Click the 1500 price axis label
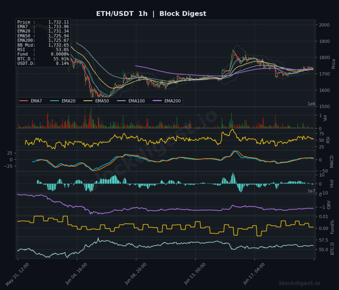Image resolution: width=339 pixels, height=290 pixels. (324, 107)
